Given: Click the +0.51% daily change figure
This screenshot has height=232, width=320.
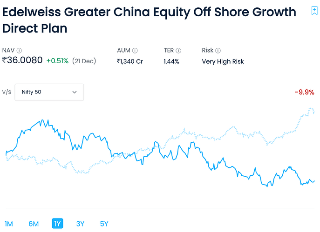Looking at the screenshot, I should click(57, 61).
